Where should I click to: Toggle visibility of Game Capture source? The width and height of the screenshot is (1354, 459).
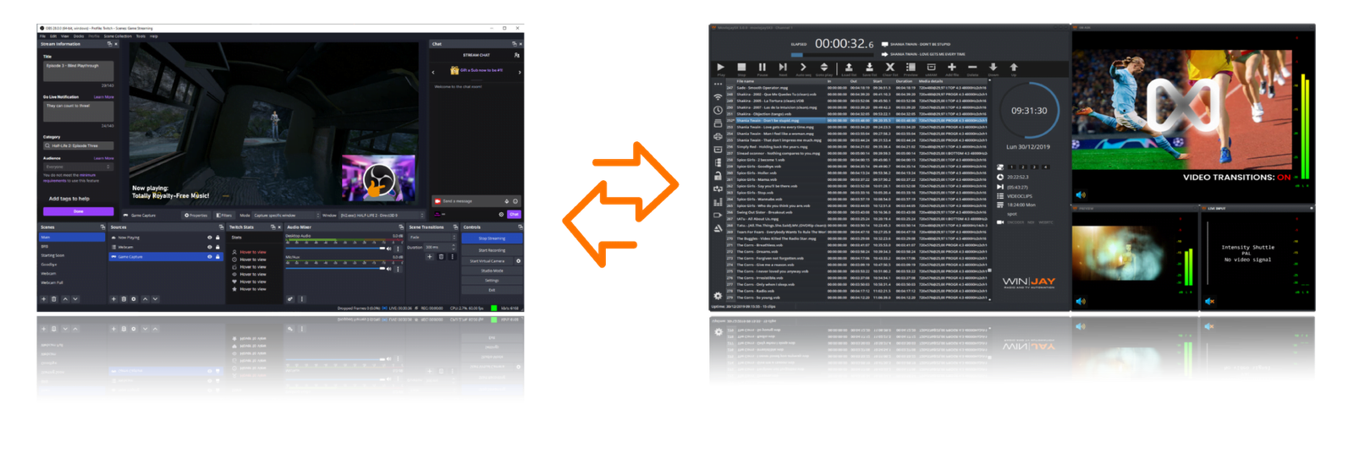pos(210,256)
